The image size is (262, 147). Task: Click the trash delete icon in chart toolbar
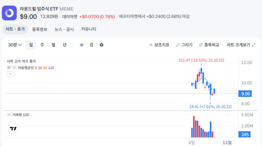[x=92, y=45]
